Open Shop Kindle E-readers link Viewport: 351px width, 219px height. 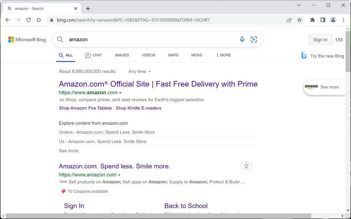[x=138, y=108]
